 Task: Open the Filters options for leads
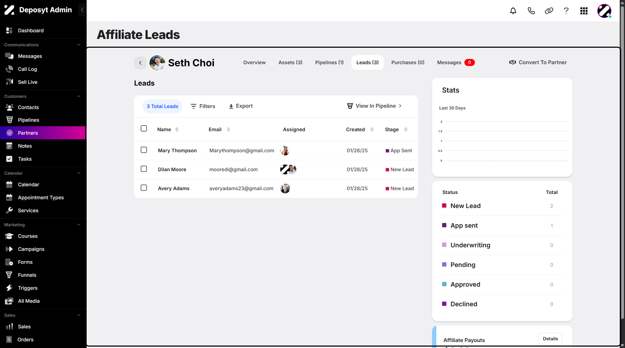pyautogui.click(x=203, y=106)
